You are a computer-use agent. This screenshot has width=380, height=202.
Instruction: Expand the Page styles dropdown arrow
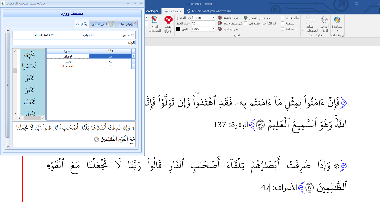pyautogui.click(x=302, y=31)
